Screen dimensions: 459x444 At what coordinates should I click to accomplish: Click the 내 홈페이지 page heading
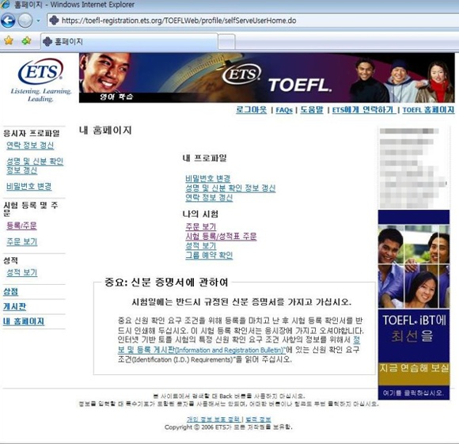click(x=105, y=130)
